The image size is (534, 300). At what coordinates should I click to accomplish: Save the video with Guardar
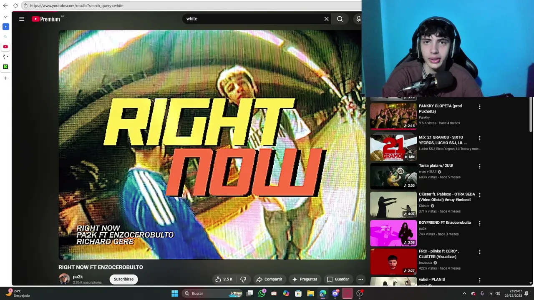coord(338,279)
